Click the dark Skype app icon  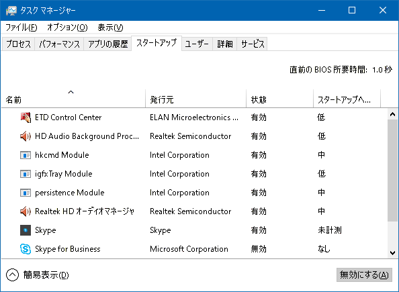26,230
